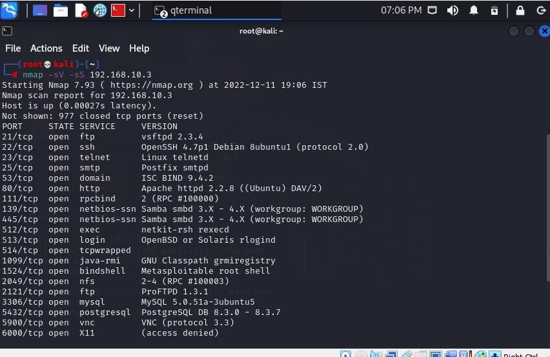The height and width of the screenshot is (357, 550).
Task: Open the red terminal launcher icon
Action: (x=118, y=10)
